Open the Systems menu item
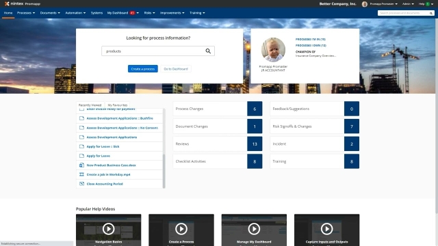 (96, 13)
